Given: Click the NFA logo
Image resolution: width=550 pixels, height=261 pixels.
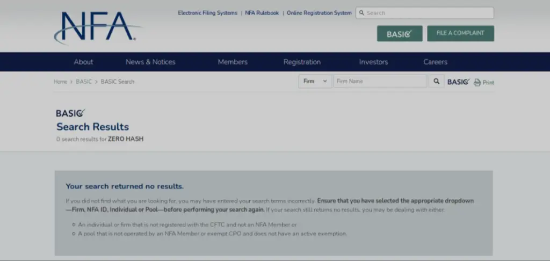Looking at the screenshot, I should coord(98,28).
